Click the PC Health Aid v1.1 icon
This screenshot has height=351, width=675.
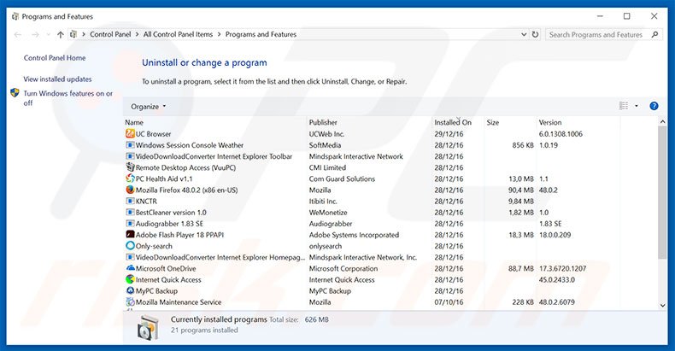coord(130,178)
